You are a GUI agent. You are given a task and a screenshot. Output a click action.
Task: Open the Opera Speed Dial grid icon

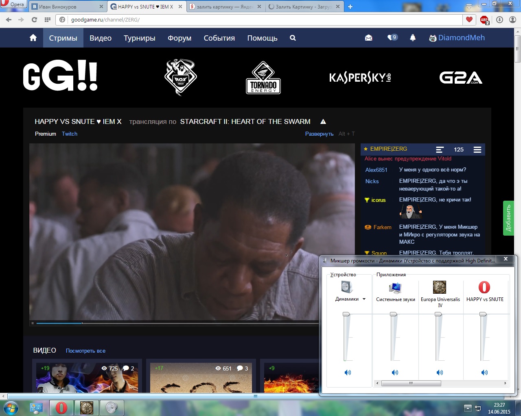pyautogui.click(x=48, y=19)
